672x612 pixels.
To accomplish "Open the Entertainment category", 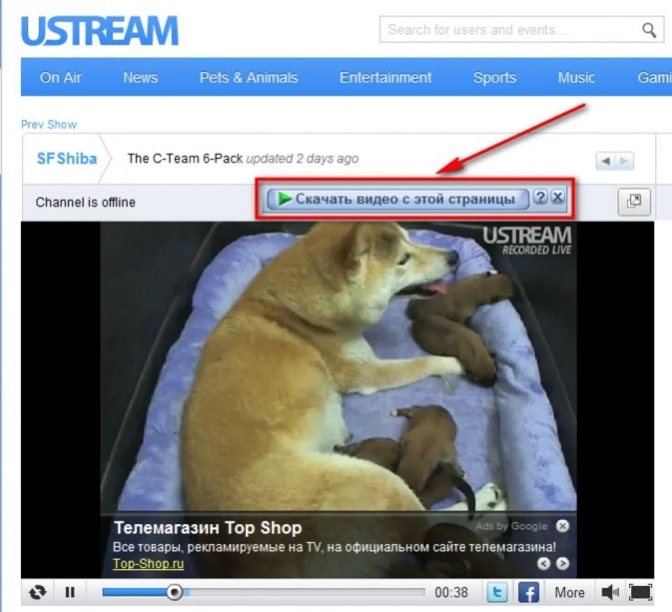I will coord(385,77).
